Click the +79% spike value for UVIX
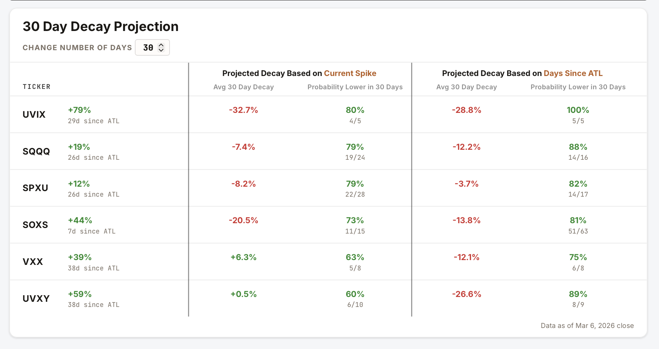 point(79,110)
